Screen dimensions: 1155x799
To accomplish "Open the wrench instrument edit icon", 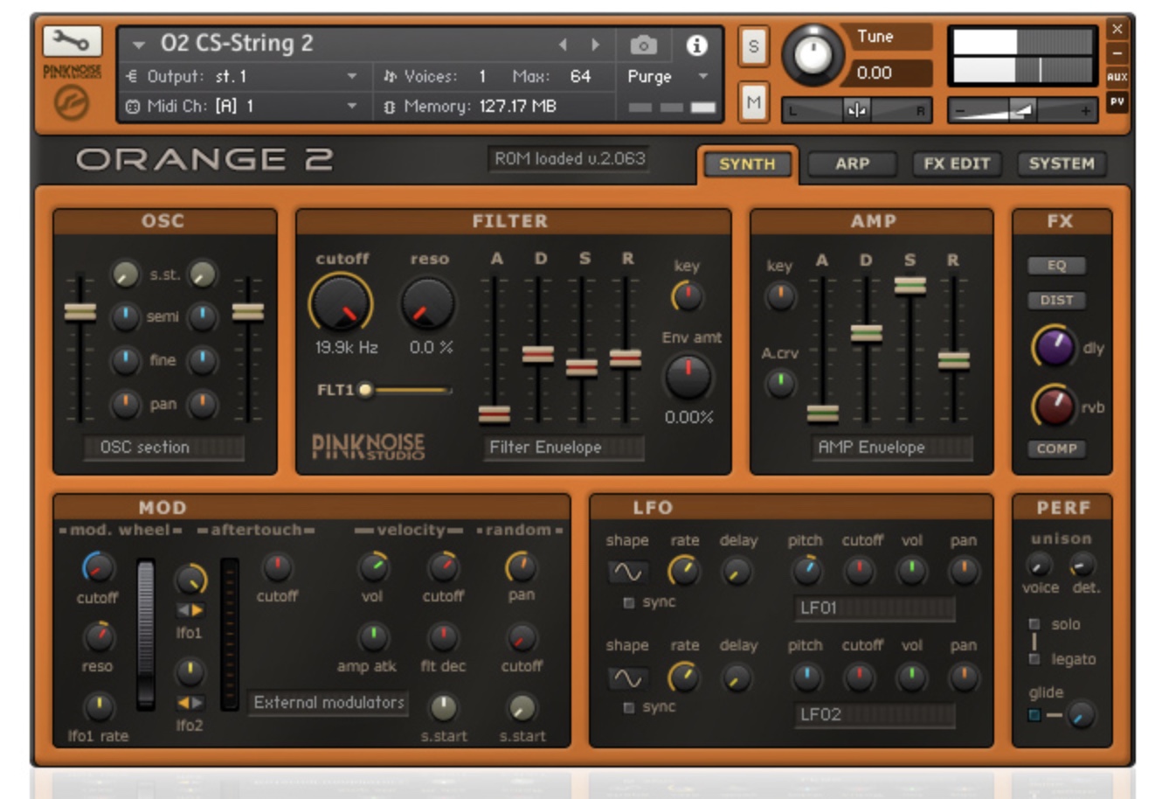I will (72, 40).
